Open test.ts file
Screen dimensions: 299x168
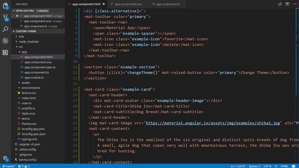[x=38, y=119]
